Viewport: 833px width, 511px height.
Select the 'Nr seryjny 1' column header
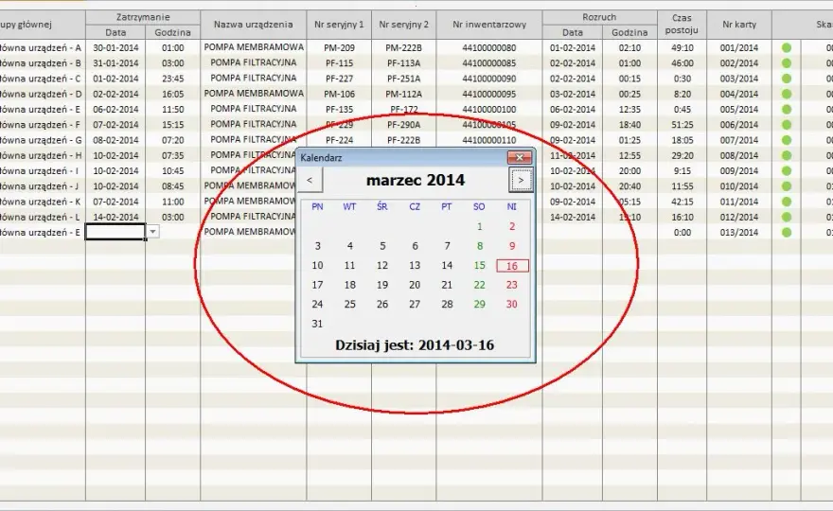[339, 25]
